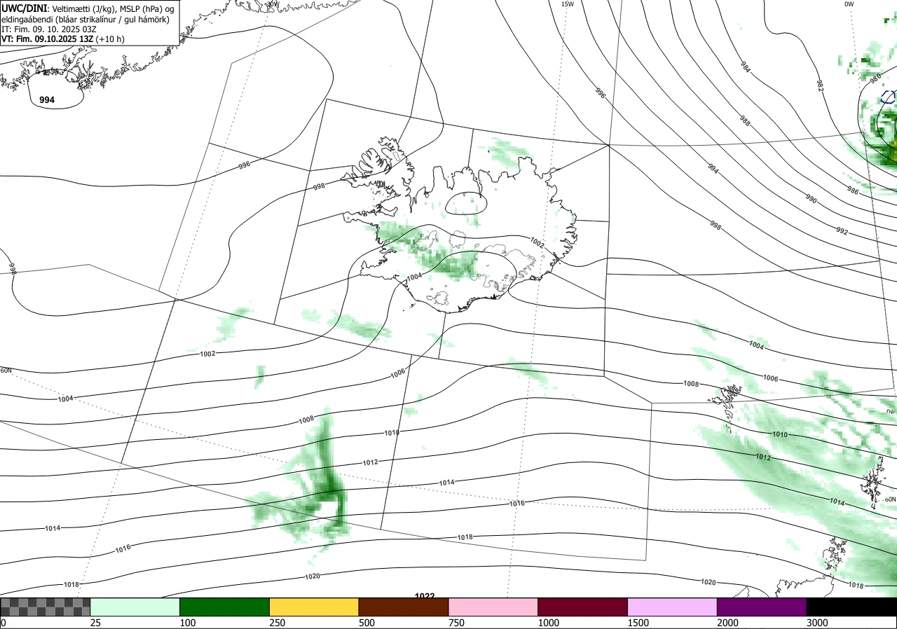Click the pink 750–1000 legend swatch
The width and height of the screenshot is (897, 629).
click(x=493, y=607)
